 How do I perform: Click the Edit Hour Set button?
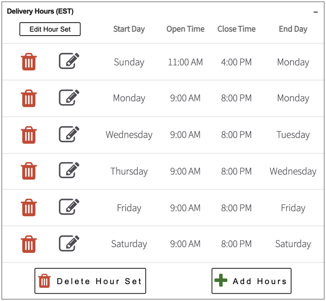coord(50,29)
